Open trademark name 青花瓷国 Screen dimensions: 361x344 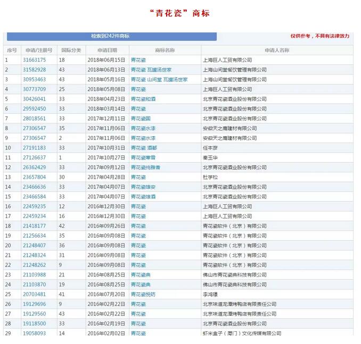tap(141, 119)
